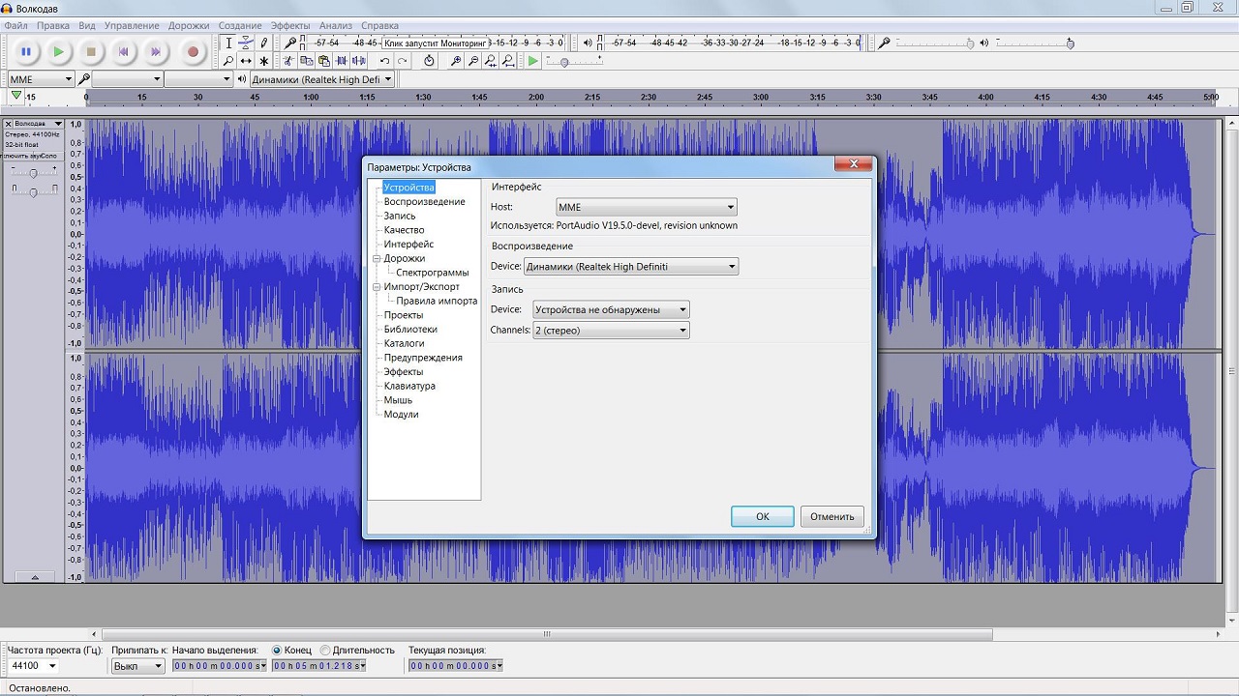The image size is (1239, 696).
Task: Open the recording Channels dropdown
Action: click(x=611, y=331)
